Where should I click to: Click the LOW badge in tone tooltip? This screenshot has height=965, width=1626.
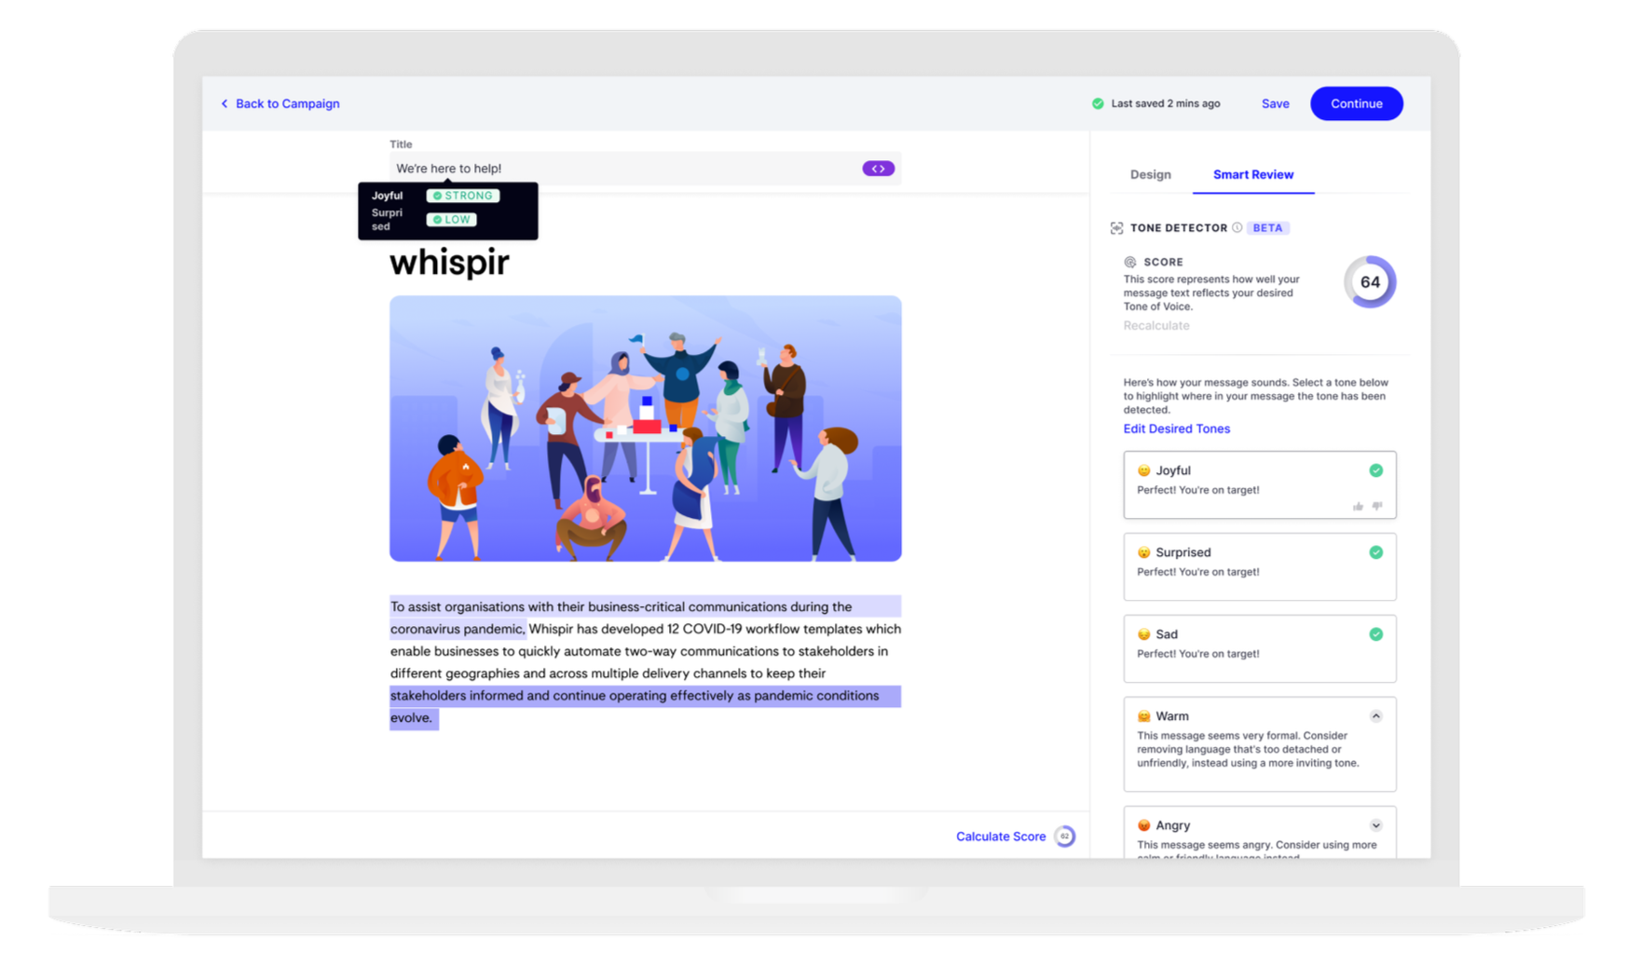point(451,220)
